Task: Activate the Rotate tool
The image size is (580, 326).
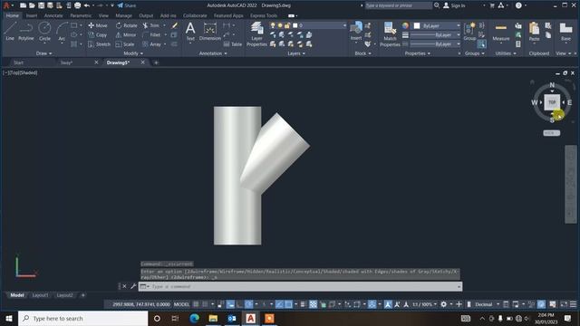Action: (126, 25)
